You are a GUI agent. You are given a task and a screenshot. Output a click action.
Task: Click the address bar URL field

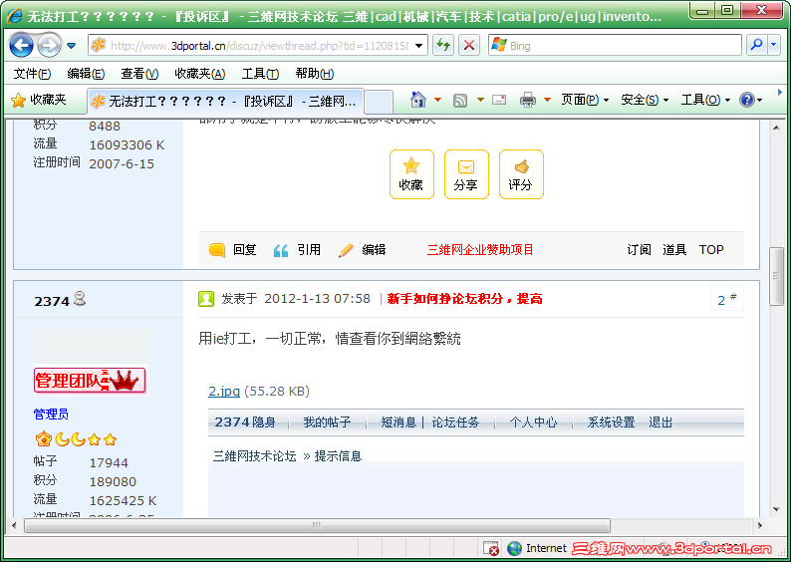pyautogui.click(x=258, y=46)
